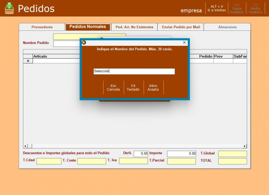The image size is (269, 195).
Task: Close the order name dialog
Action: [184, 43]
